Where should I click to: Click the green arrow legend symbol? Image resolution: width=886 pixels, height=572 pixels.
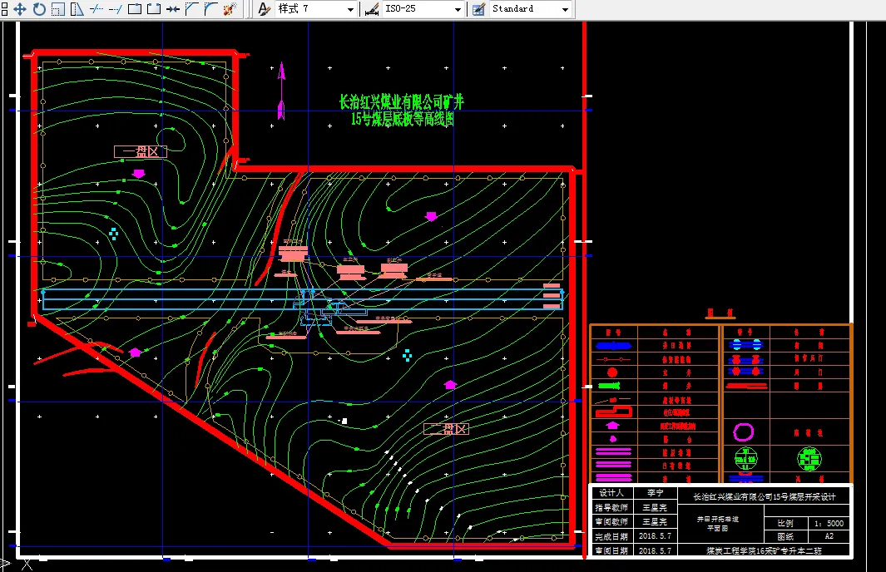pyautogui.click(x=609, y=387)
